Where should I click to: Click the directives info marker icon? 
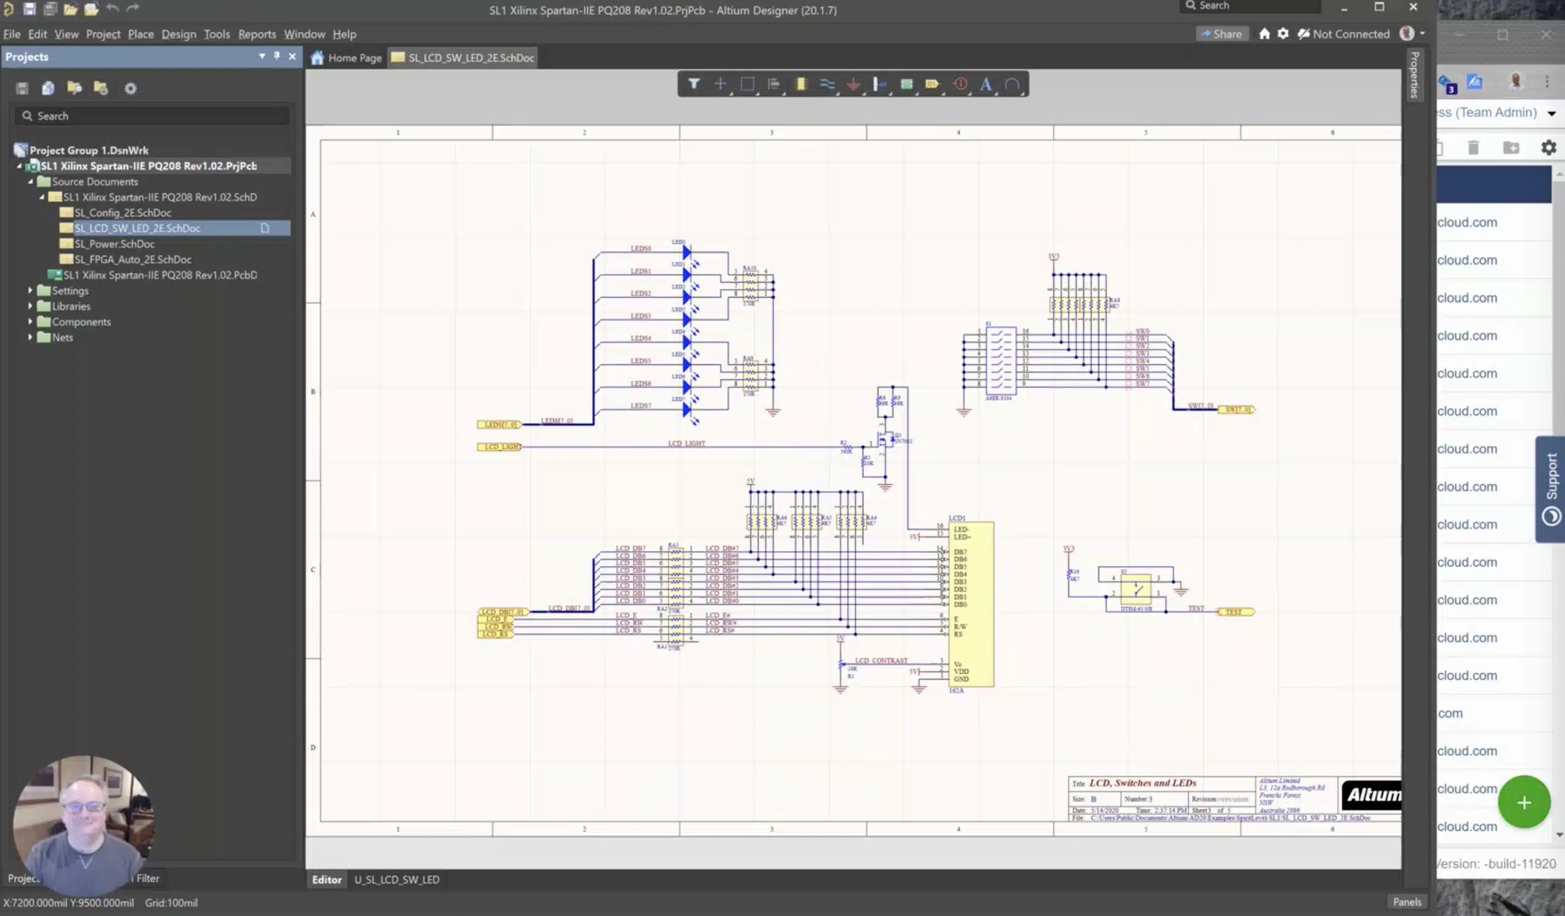(x=960, y=84)
